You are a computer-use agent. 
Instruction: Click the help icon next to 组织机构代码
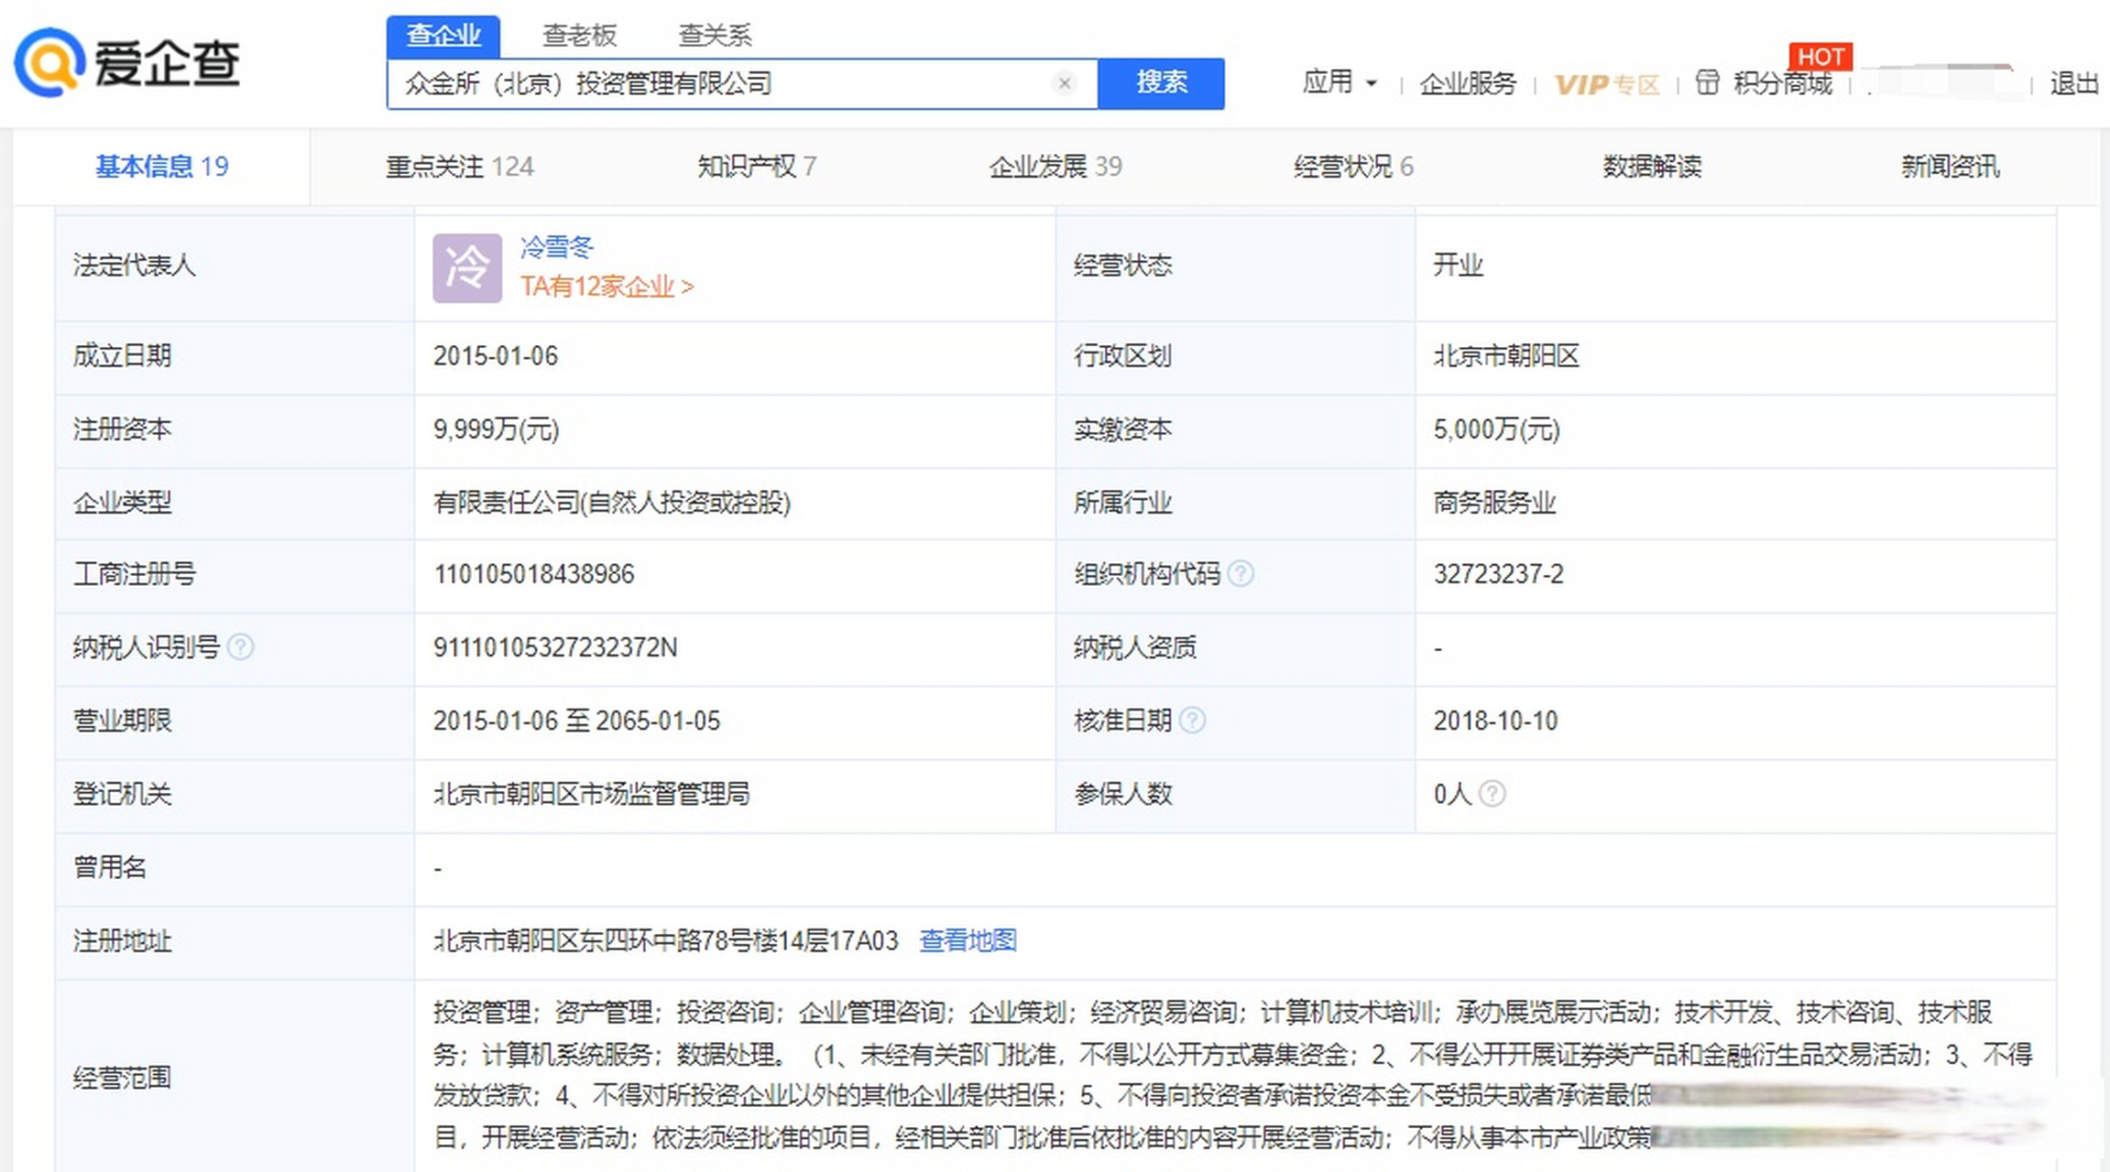coord(1241,574)
